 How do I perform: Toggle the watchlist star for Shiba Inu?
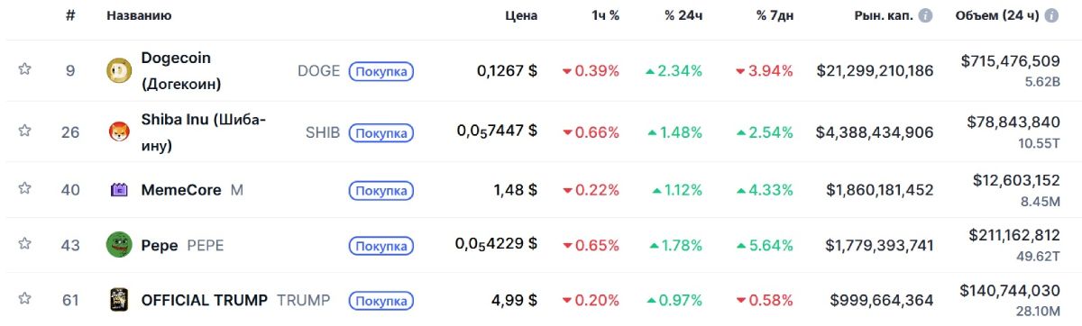click(x=24, y=131)
